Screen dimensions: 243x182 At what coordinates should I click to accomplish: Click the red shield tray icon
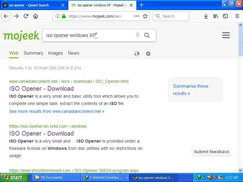[215, 177]
